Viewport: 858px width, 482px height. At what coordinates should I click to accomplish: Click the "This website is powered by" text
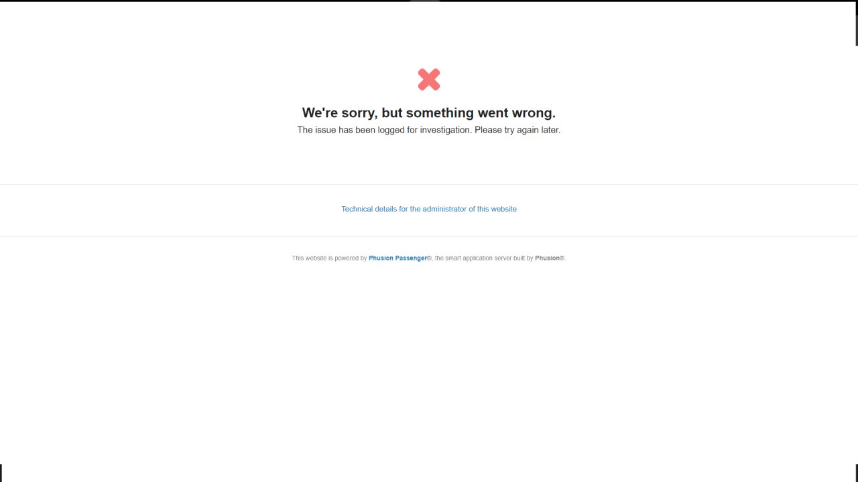pyautogui.click(x=329, y=258)
